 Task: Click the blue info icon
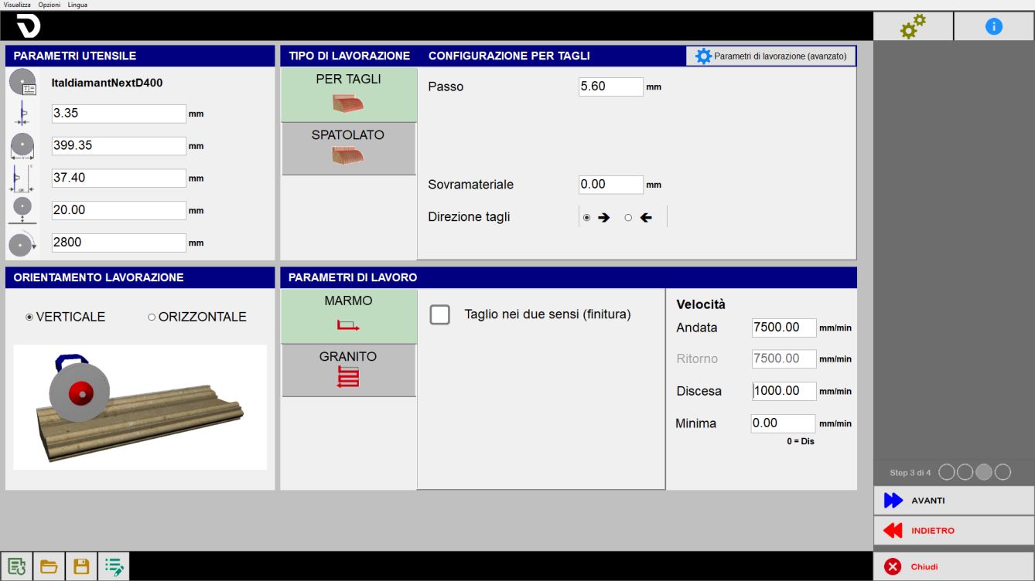tap(994, 27)
